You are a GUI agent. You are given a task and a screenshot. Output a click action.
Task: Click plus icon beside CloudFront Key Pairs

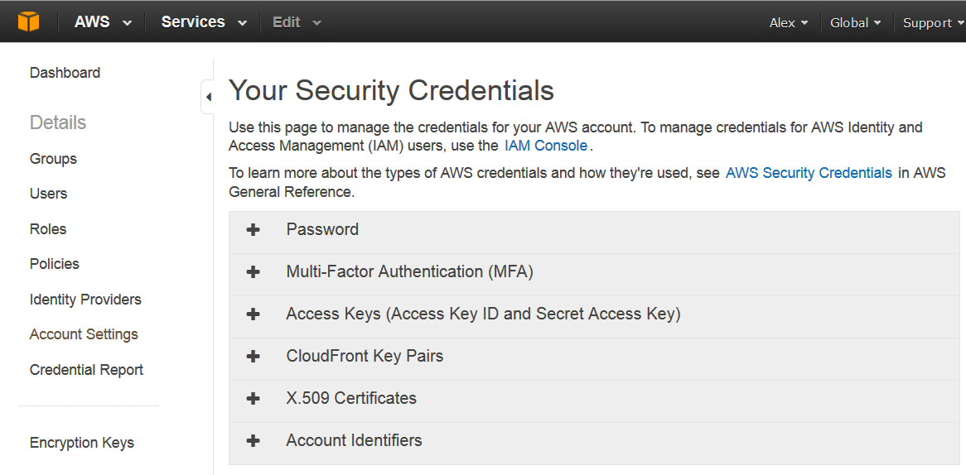coord(253,356)
